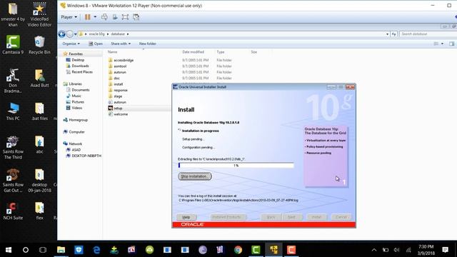Screen dimensions: 457x257
Task: Click the removable devices toolbar icon in VMware
Action: click(x=115, y=17)
